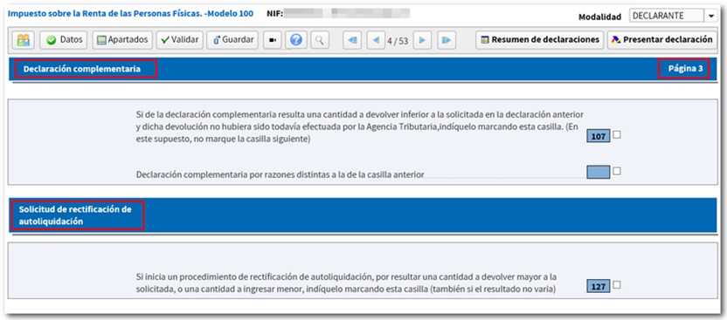Click the Página 3 label
The width and height of the screenshot is (727, 320).
click(685, 69)
